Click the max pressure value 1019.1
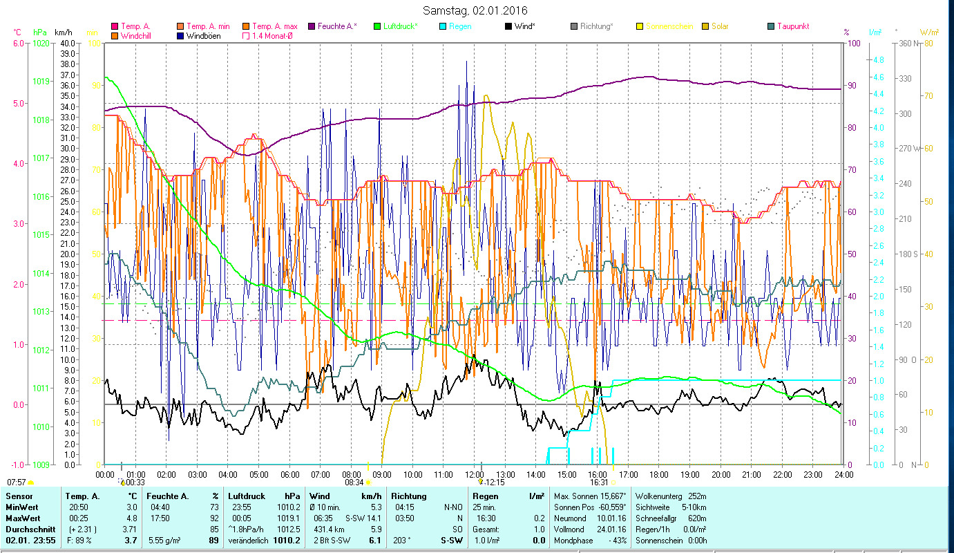The height and width of the screenshot is (553, 954). coord(289,518)
